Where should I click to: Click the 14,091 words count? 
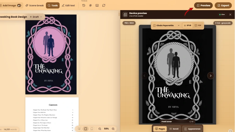pos(10,129)
